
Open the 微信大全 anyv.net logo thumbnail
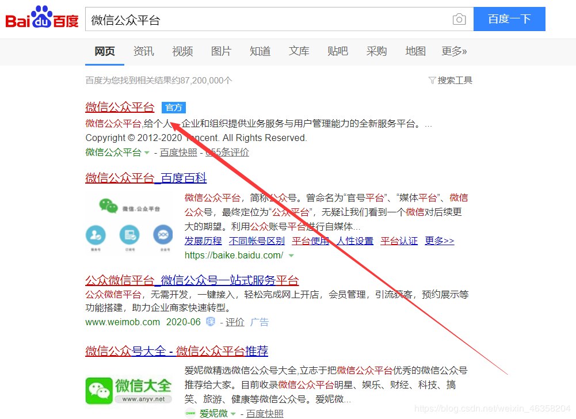click(129, 390)
